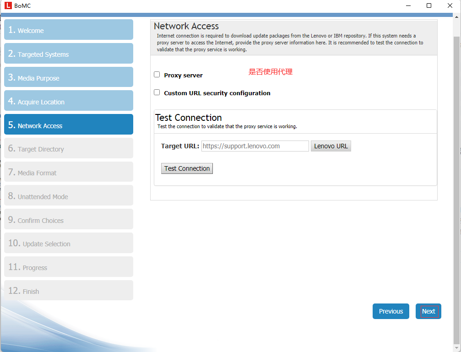This screenshot has height=352, width=461.
Task: Click the scrollbar down arrow
Action: (x=456, y=348)
